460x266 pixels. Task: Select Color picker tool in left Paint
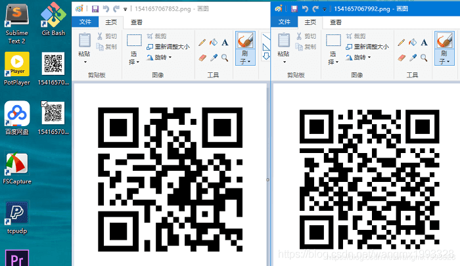pos(214,58)
